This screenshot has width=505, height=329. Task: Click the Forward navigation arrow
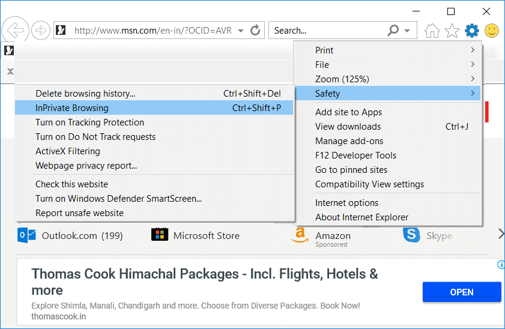(40, 30)
